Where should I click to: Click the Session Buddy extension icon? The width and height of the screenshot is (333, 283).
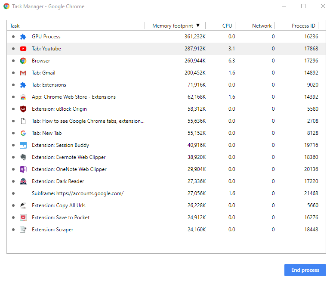click(23, 145)
